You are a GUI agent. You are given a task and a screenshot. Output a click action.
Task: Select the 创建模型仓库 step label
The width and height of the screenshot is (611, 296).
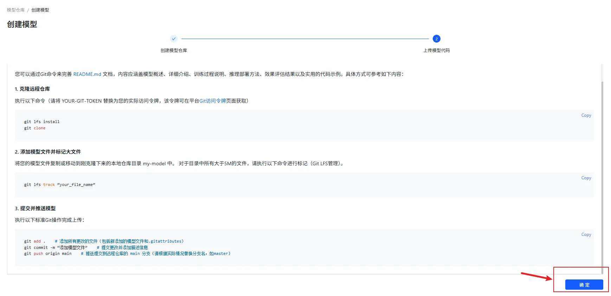tap(174, 50)
